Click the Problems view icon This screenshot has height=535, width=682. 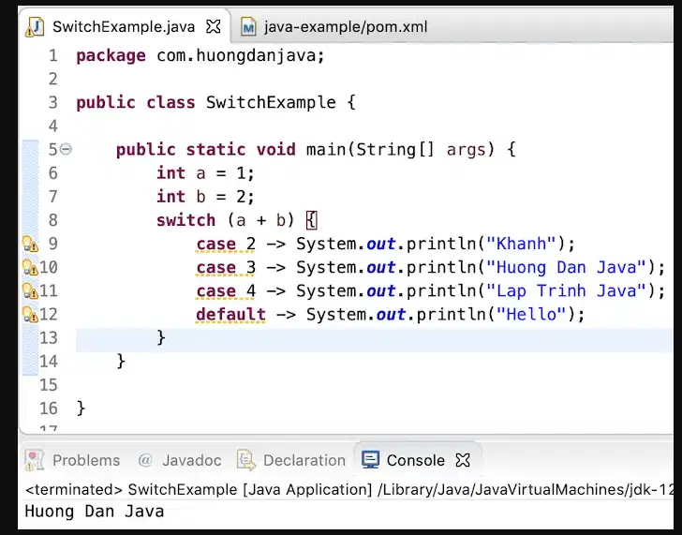coord(35,460)
